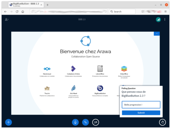The height and width of the screenshot is (129, 171).
Task: Mute the microphone
Action: (75, 122)
